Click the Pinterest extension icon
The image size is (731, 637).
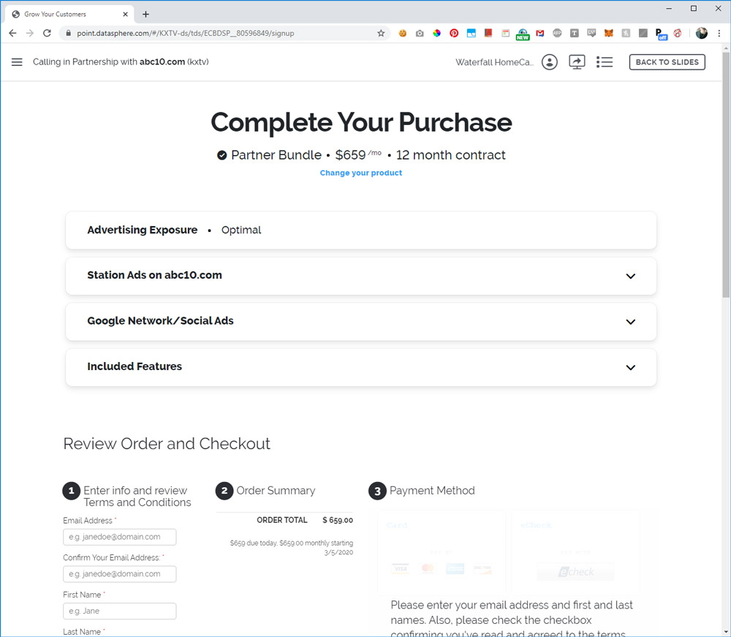coord(454,33)
